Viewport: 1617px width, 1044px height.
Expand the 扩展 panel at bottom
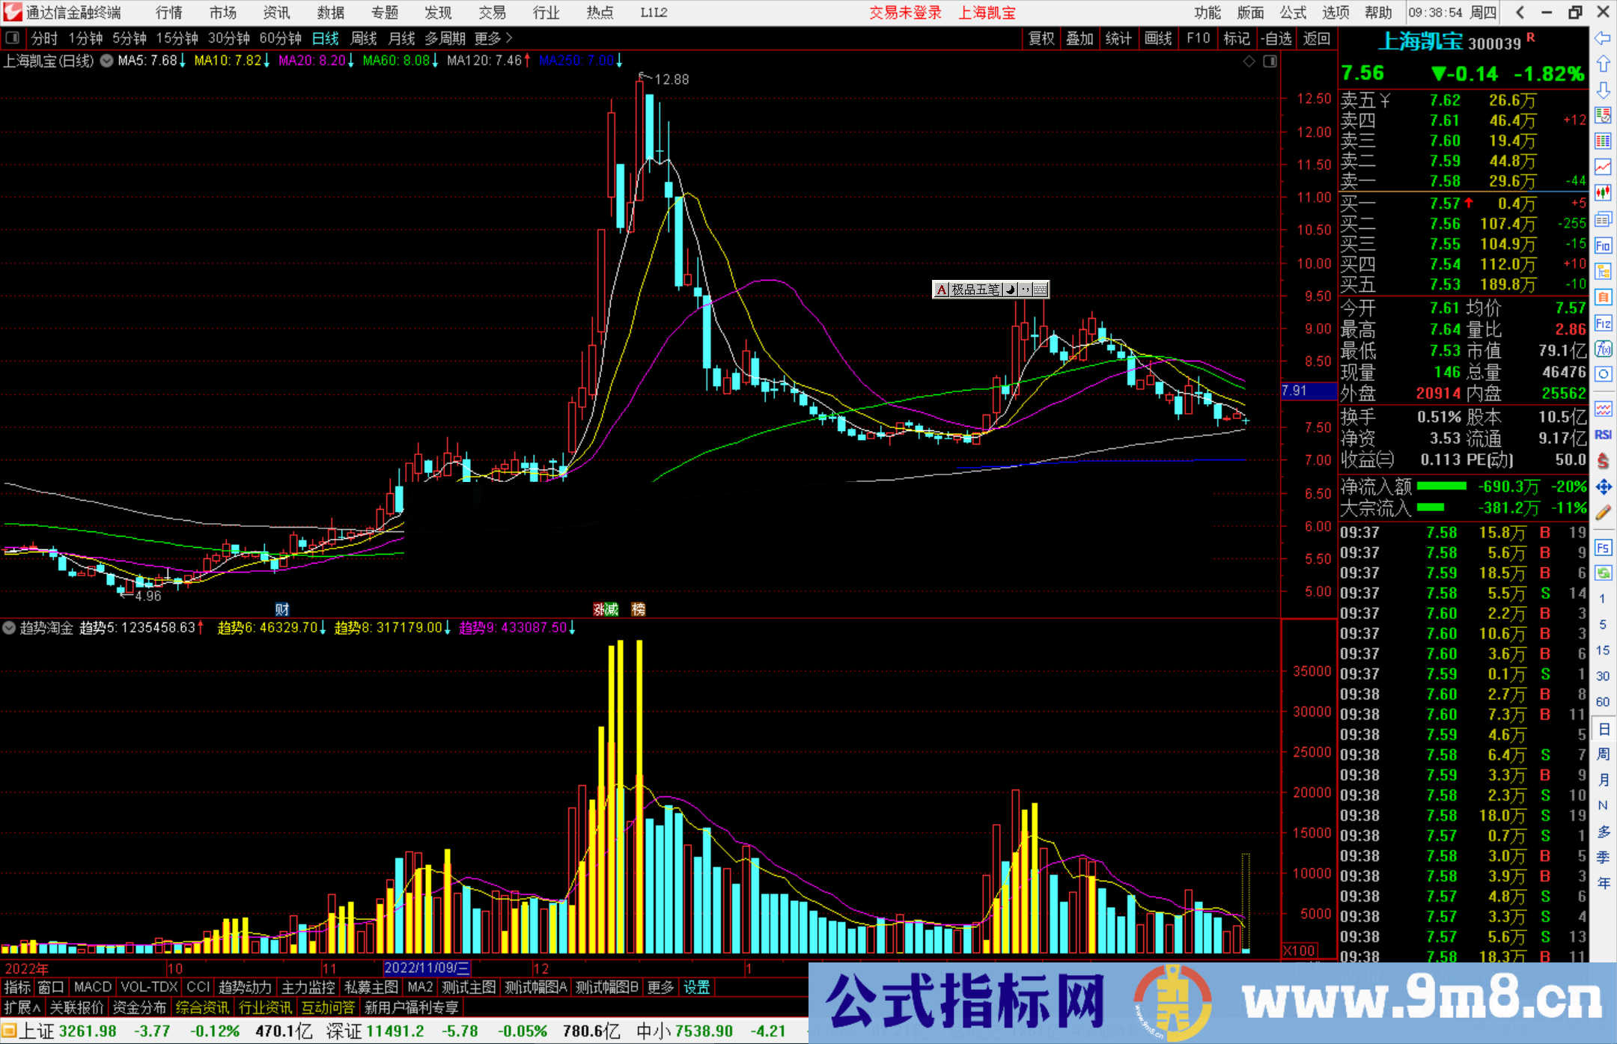click(x=22, y=1007)
